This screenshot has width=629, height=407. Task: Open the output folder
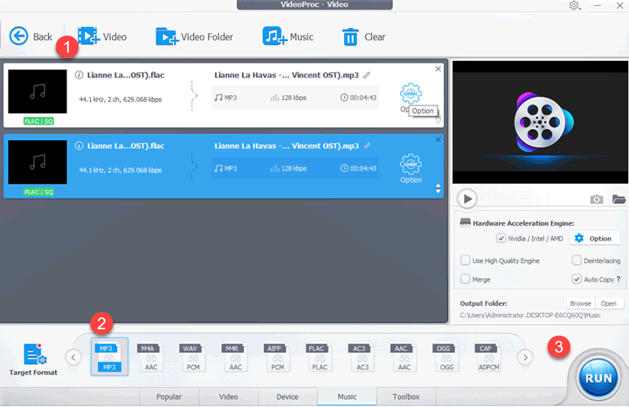(609, 303)
